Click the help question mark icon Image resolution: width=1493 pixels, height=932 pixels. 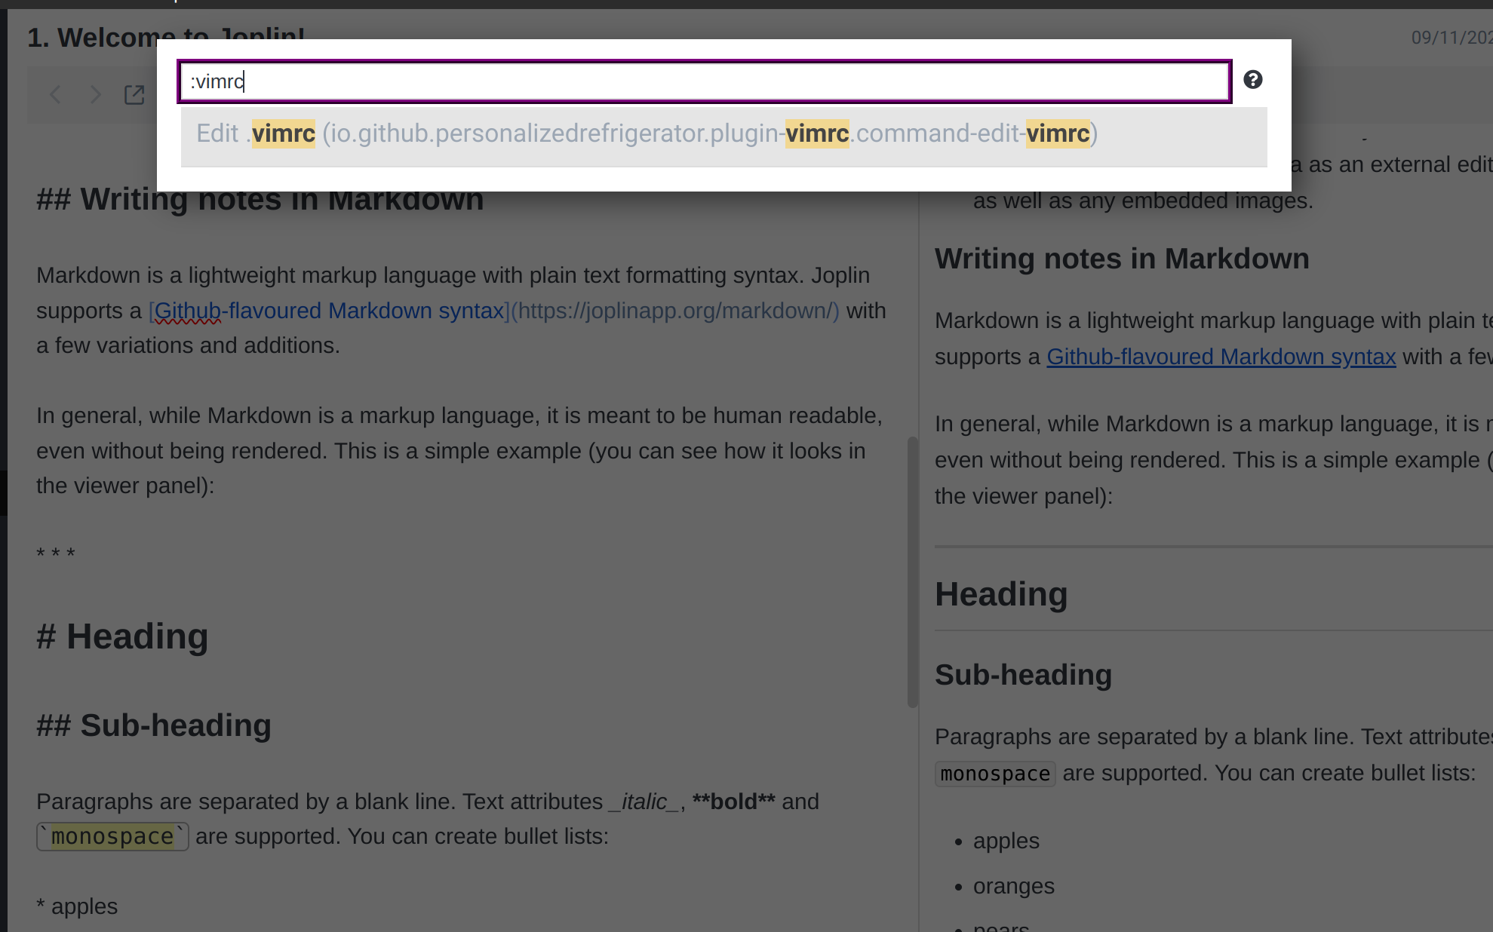[1252, 80]
